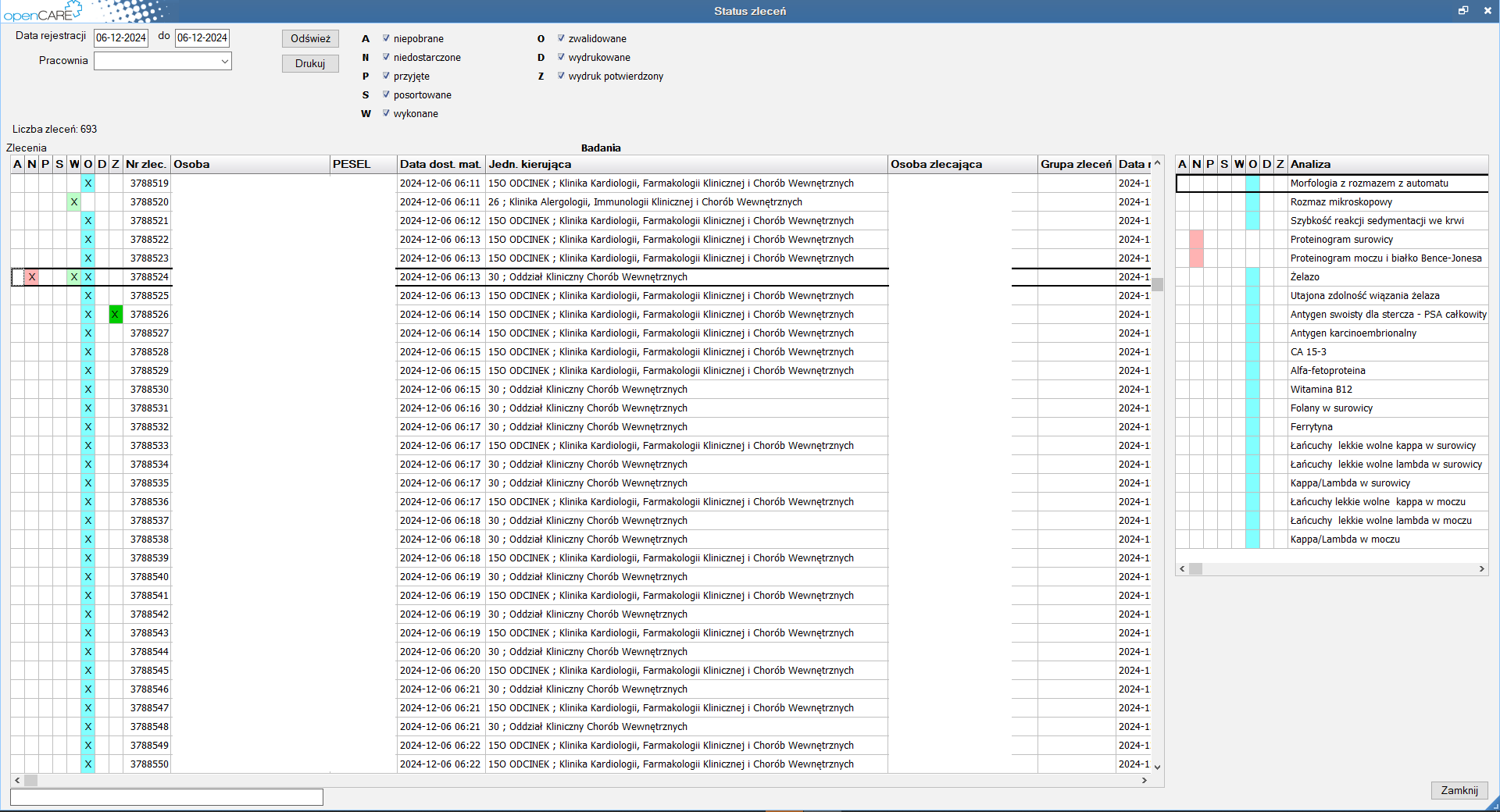The image size is (1500, 812).
Task: Click the W status mark for order 3788520
Action: coord(74,202)
